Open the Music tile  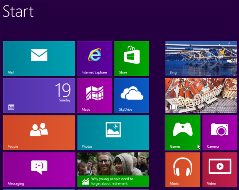pos(183,169)
